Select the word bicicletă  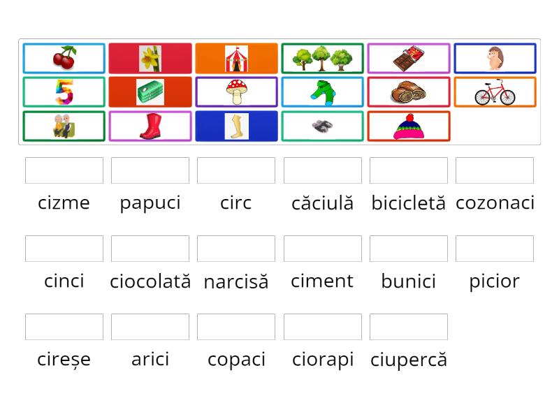coord(408,203)
